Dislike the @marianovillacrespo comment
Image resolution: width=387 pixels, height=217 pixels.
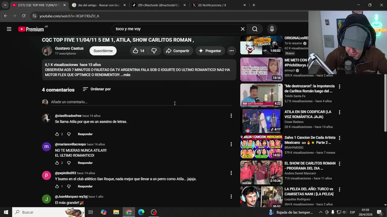[69, 163]
